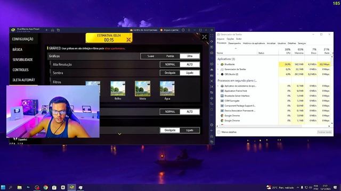Click the BlueStacks sidebar fullscreen icon

pyautogui.click(x=212, y=36)
